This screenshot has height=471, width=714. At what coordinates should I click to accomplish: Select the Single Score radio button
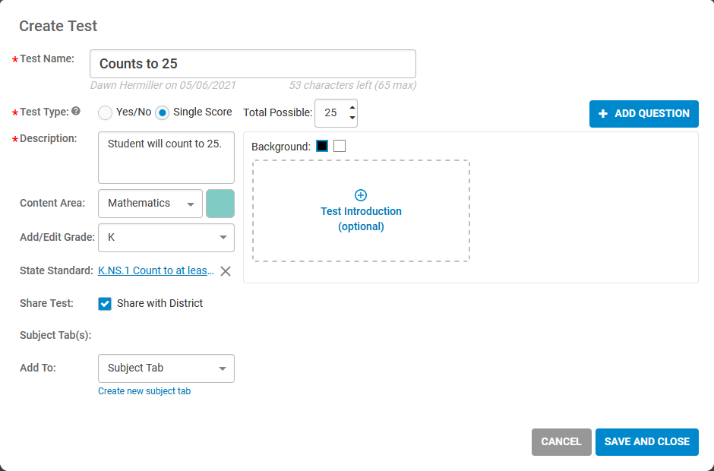pyautogui.click(x=162, y=112)
